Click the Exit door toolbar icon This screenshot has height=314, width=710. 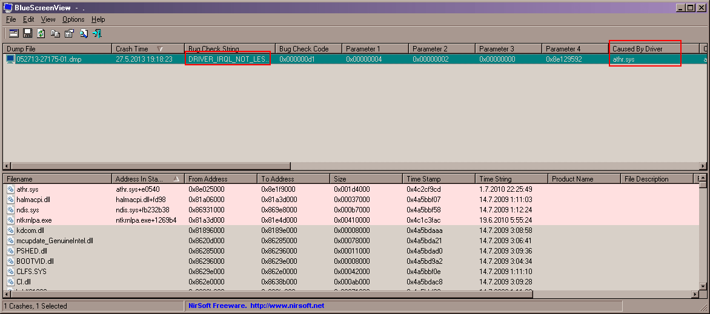(x=97, y=33)
